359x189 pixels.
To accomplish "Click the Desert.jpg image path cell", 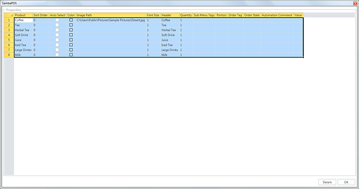I will pyautogui.click(x=111, y=20).
